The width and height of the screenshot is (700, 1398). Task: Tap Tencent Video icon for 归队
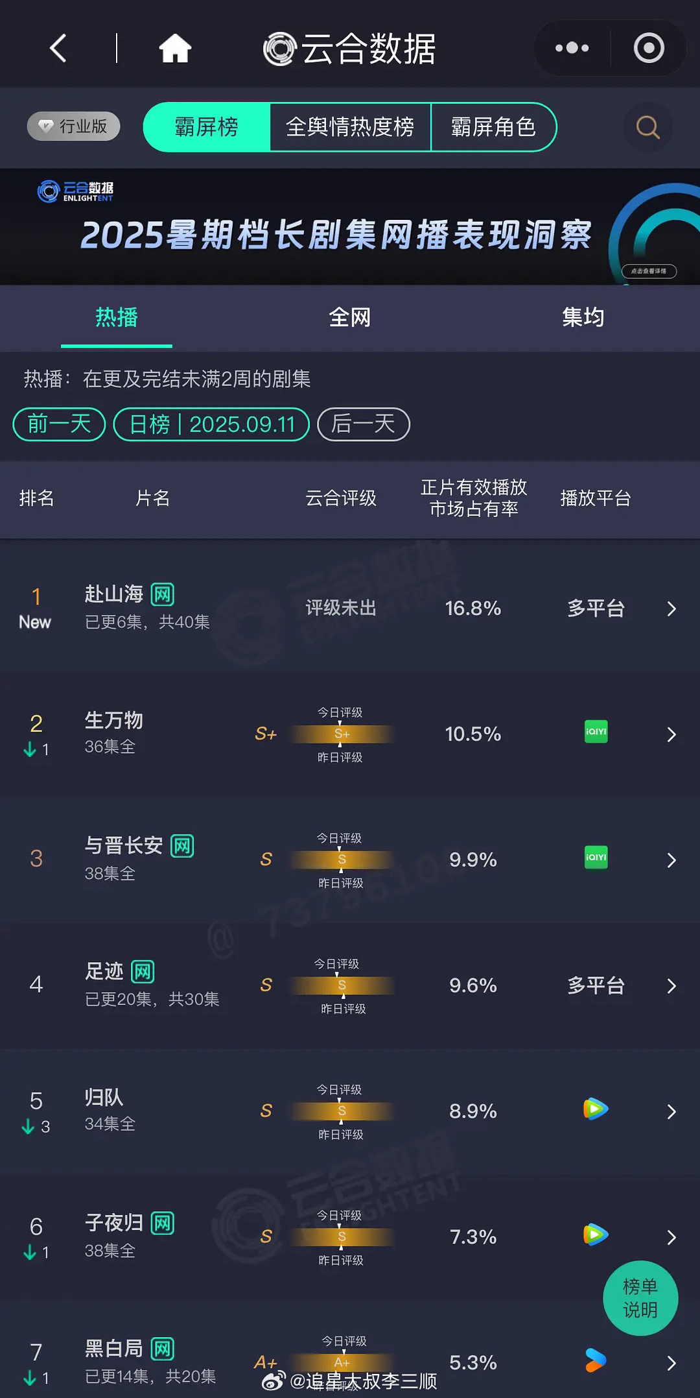tap(596, 1109)
